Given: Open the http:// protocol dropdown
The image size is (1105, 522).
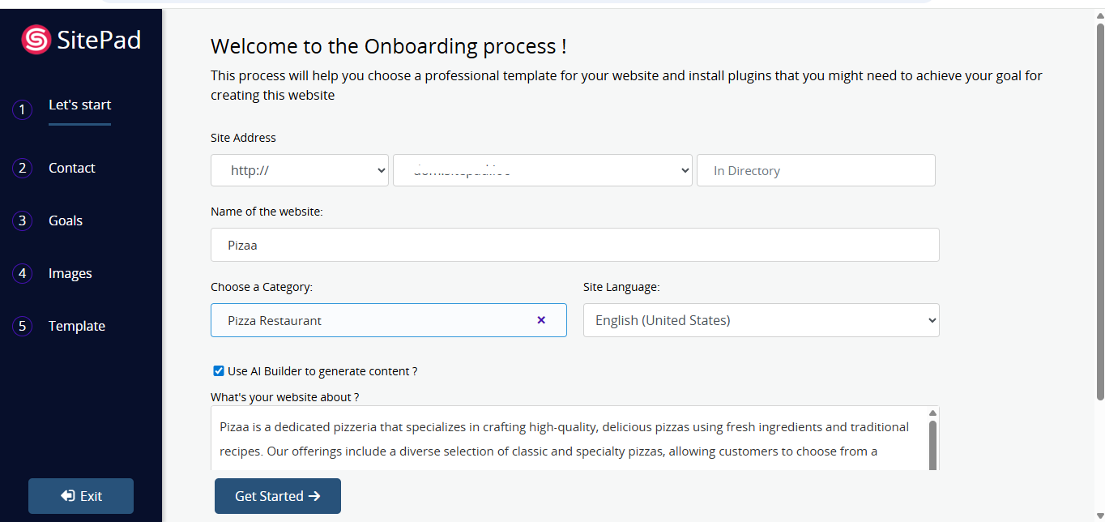Looking at the screenshot, I should (x=299, y=170).
